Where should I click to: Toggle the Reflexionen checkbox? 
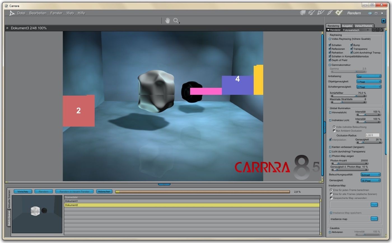tap(330, 49)
